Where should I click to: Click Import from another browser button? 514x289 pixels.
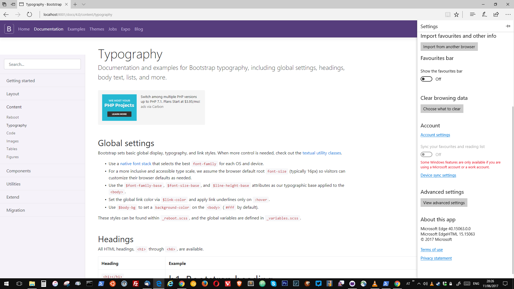449,47
